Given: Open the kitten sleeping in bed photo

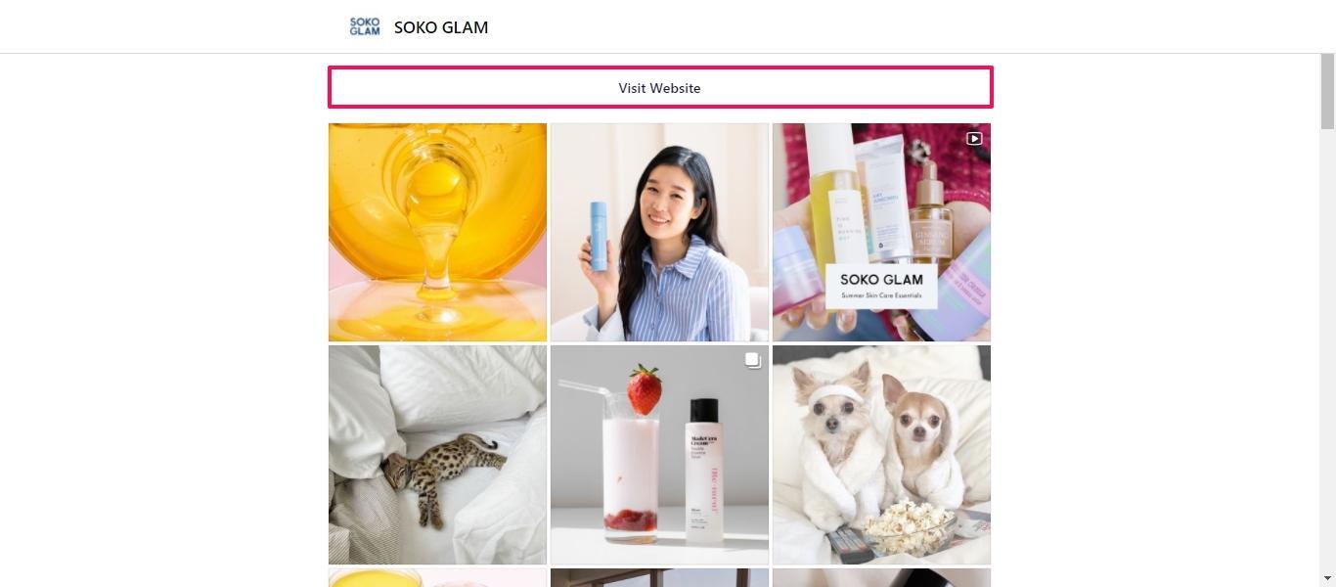Looking at the screenshot, I should click(437, 455).
